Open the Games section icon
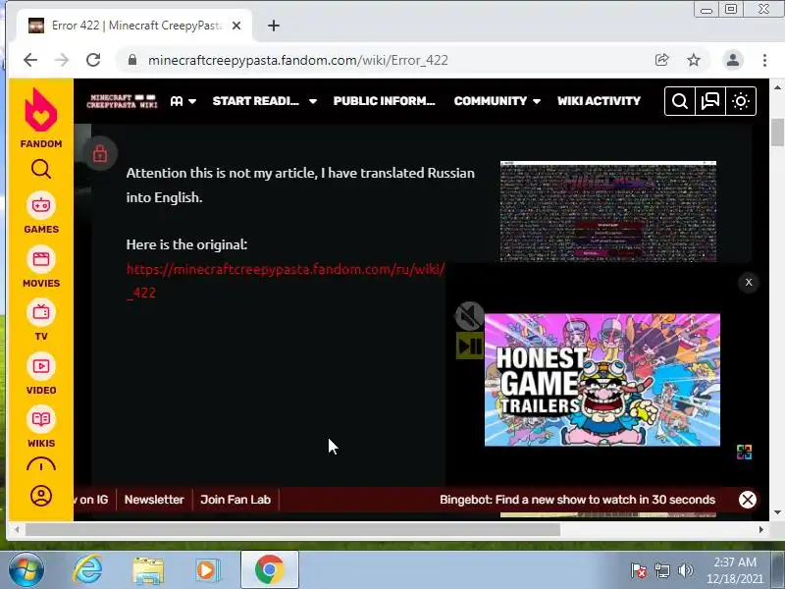 41,205
